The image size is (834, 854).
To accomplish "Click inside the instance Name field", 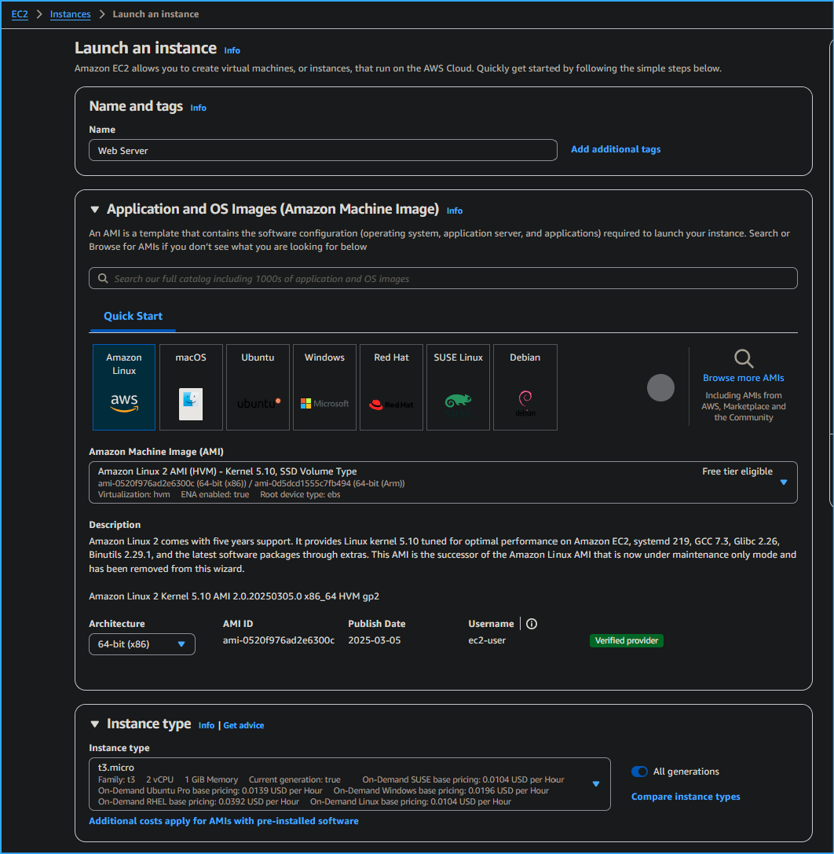I will click(x=322, y=149).
